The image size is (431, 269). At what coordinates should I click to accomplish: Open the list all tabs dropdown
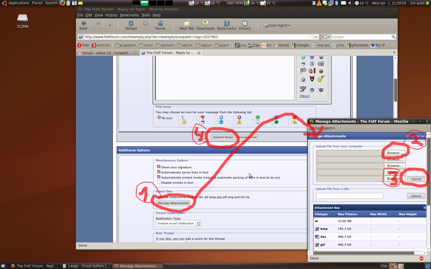pos(394,53)
